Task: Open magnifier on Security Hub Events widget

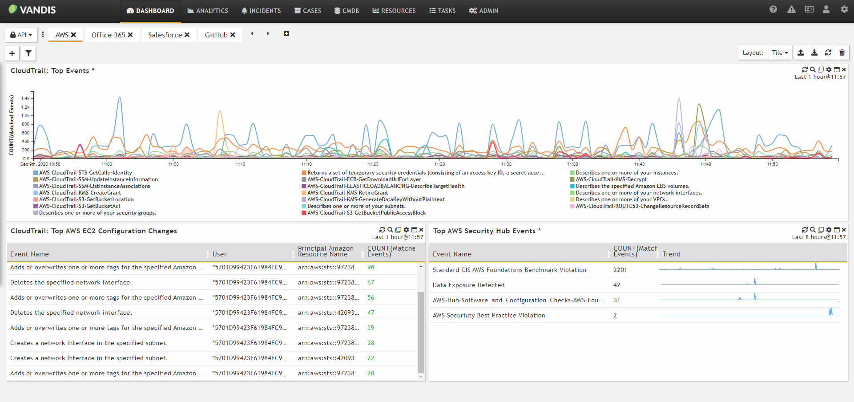Action: (x=813, y=230)
